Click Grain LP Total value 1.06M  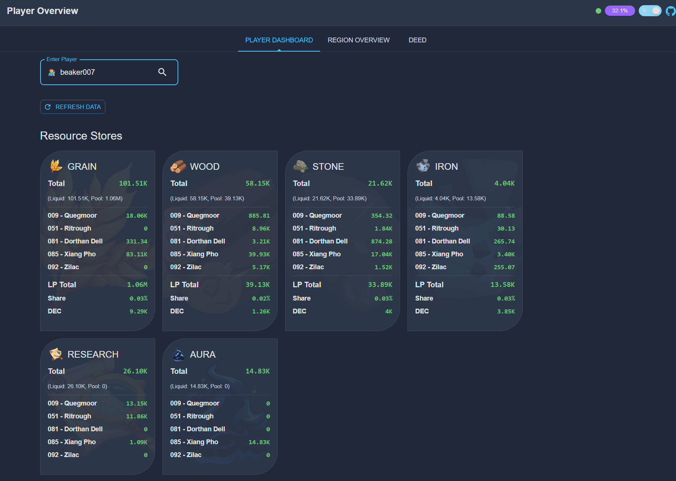[137, 285]
